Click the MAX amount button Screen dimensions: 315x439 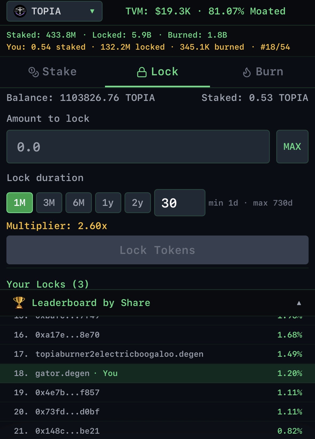pyautogui.click(x=292, y=147)
